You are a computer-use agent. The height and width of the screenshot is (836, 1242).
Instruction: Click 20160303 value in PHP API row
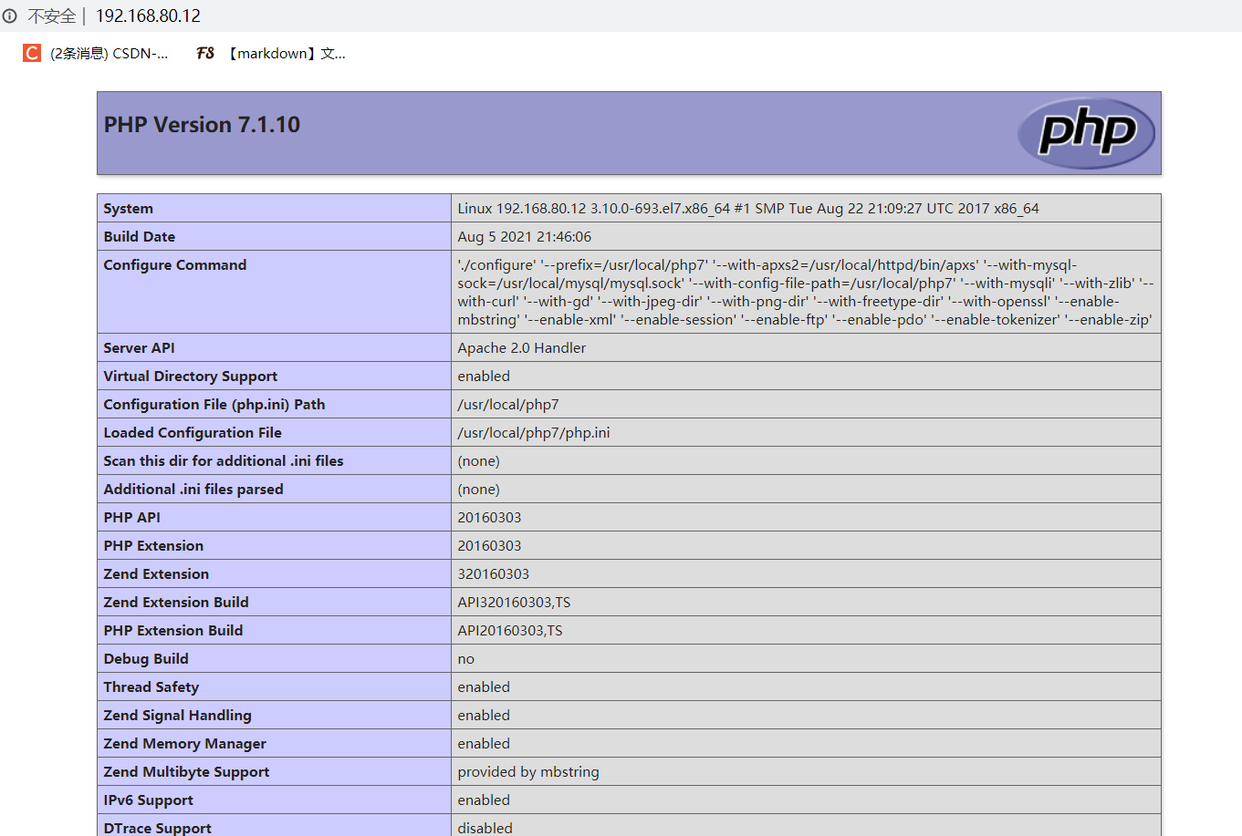click(490, 517)
